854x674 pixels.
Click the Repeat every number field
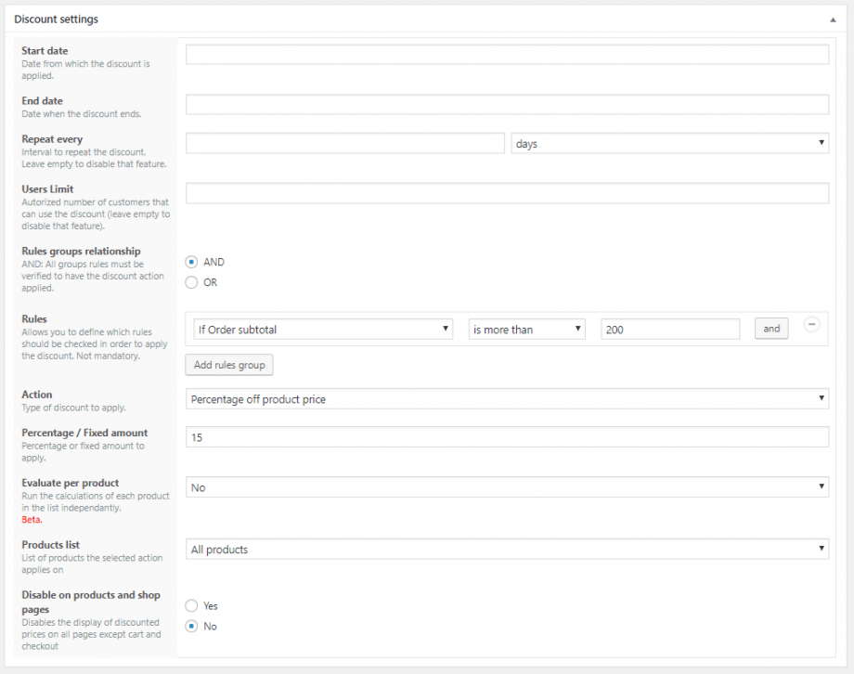344,144
